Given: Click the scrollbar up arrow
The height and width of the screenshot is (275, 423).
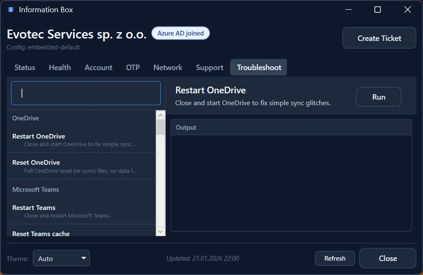Looking at the screenshot, I should pyautogui.click(x=160, y=115).
